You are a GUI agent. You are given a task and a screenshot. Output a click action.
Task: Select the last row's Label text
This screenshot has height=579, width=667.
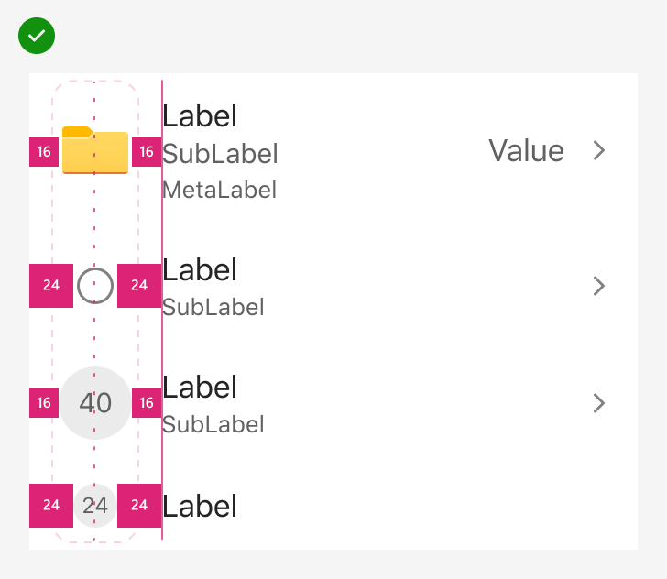click(200, 507)
